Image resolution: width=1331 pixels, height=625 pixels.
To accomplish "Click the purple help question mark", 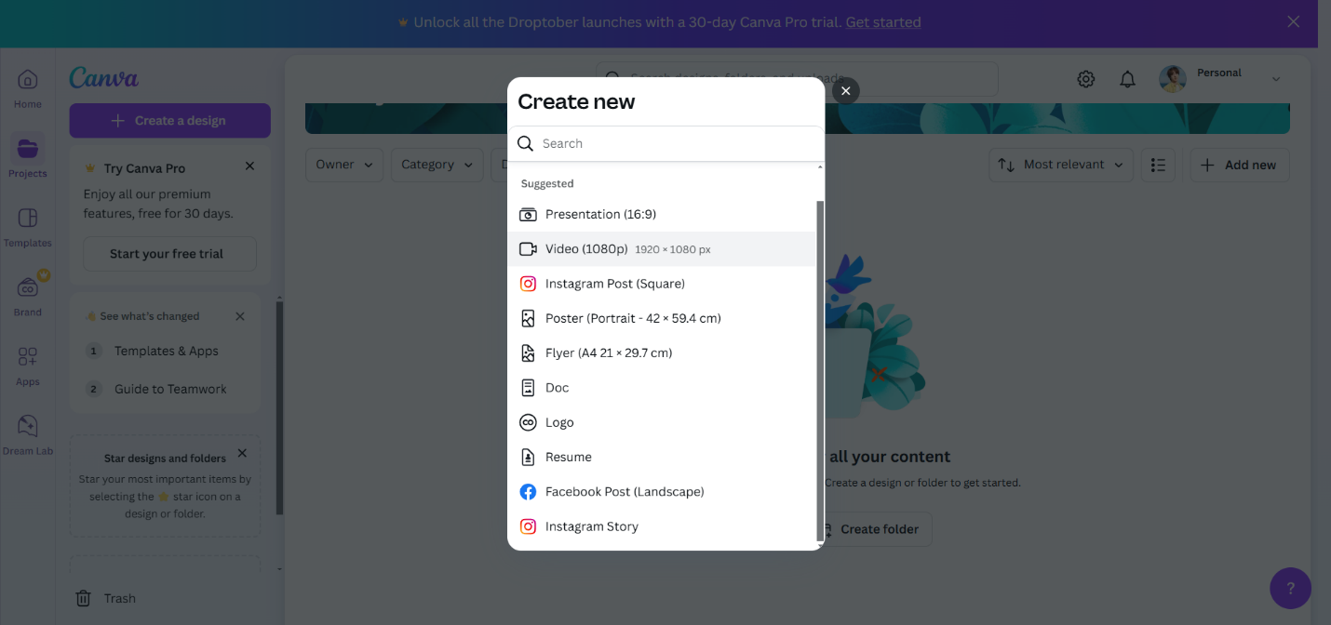I will pos(1290,589).
